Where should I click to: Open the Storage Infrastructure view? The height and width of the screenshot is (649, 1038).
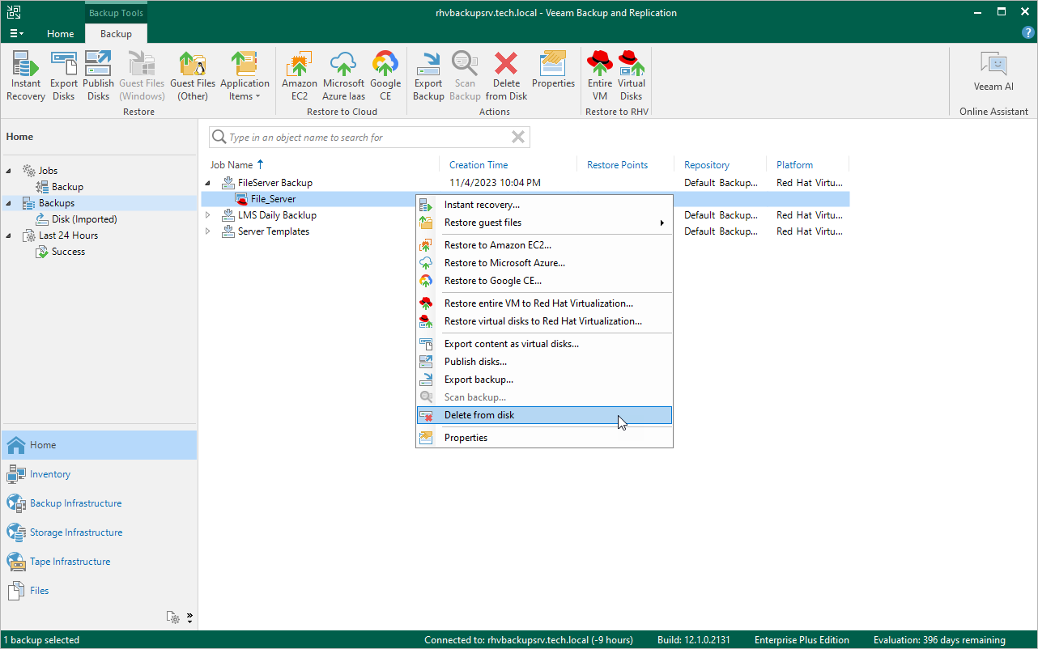pos(99,532)
